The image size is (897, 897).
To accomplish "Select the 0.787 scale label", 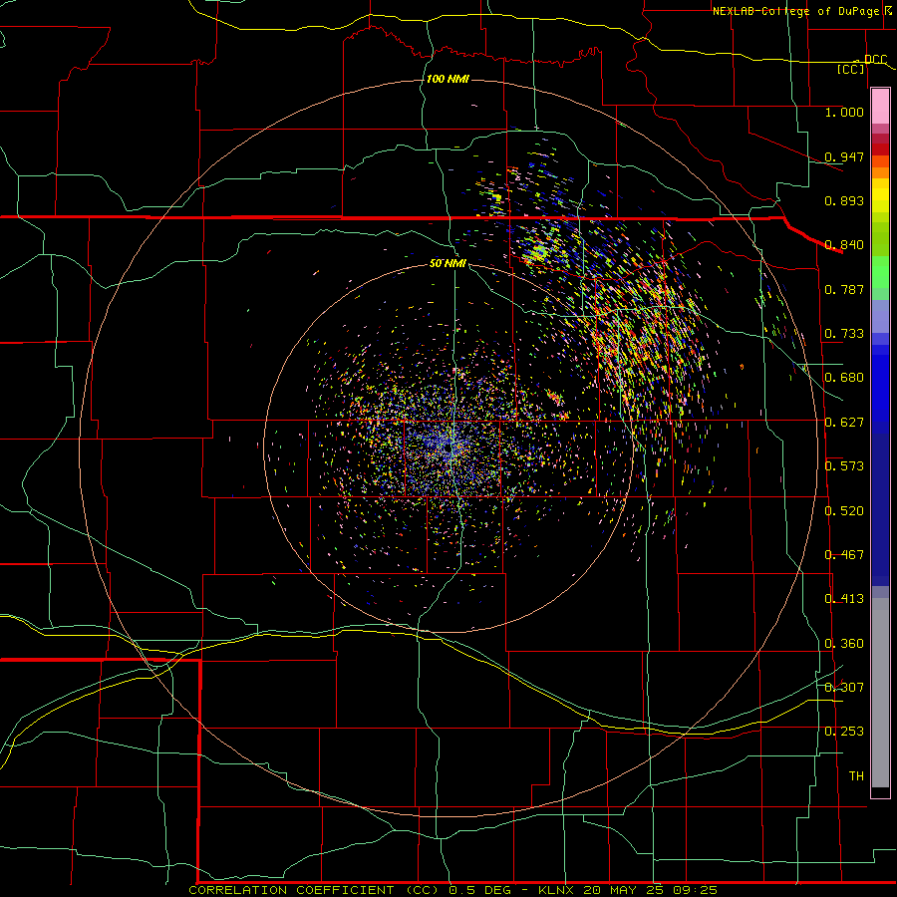I will tap(844, 289).
